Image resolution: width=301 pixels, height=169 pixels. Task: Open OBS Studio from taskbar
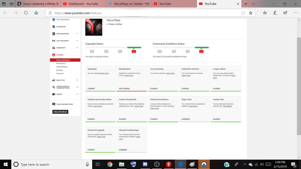(x=157, y=164)
